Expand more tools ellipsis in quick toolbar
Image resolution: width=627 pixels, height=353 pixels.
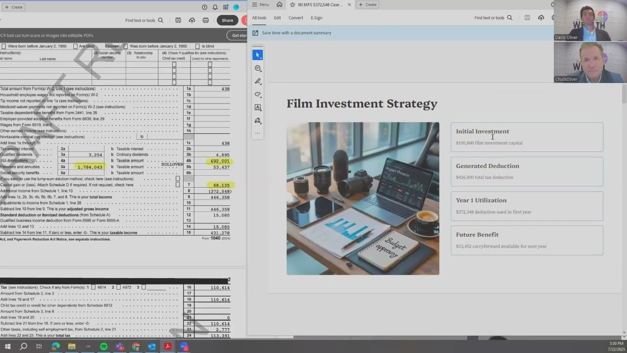click(x=258, y=133)
